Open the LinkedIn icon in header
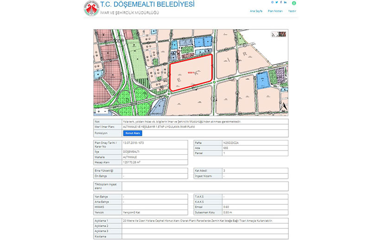 (x=285, y=2)
